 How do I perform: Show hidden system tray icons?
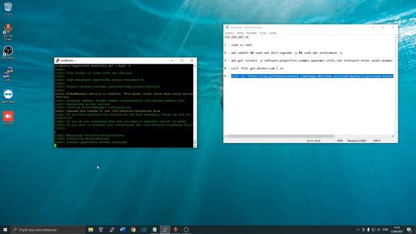click(358, 229)
